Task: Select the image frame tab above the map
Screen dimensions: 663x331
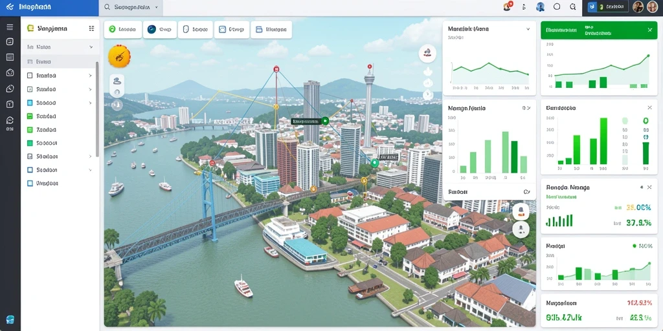Action: (232, 30)
